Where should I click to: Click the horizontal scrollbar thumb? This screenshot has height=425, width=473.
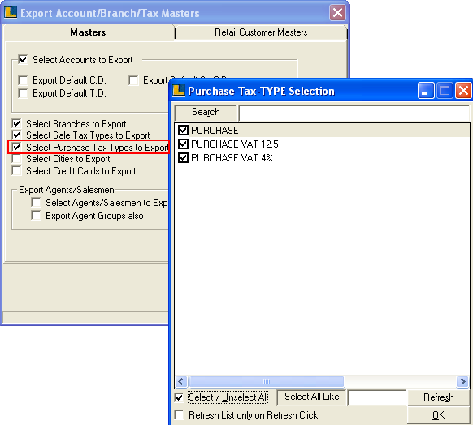(x=267, y=382)
